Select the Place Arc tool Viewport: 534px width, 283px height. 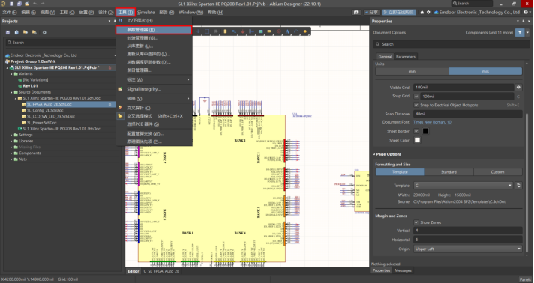[x=296, y=31]
